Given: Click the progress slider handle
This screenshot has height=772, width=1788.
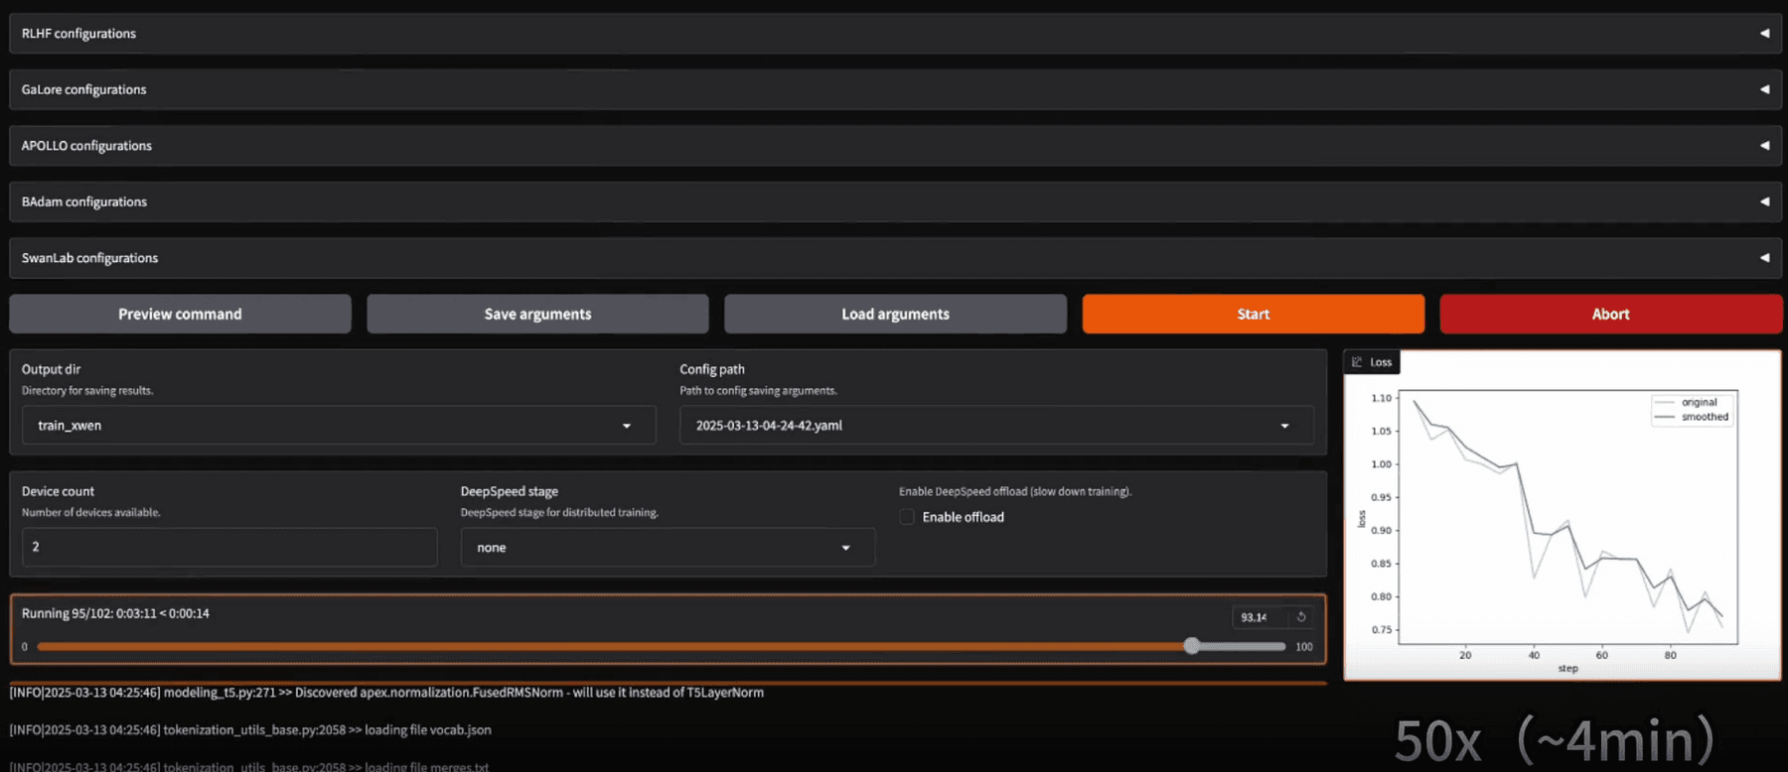Looking at the screenshot, I should 1191,646.
